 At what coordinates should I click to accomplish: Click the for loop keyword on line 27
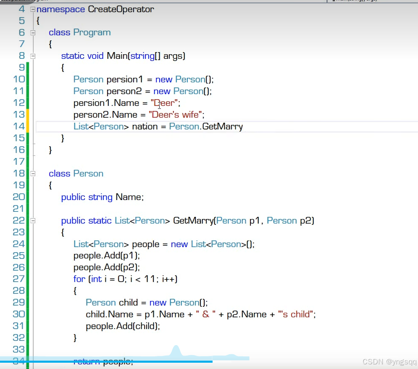[x=79, y=279]
